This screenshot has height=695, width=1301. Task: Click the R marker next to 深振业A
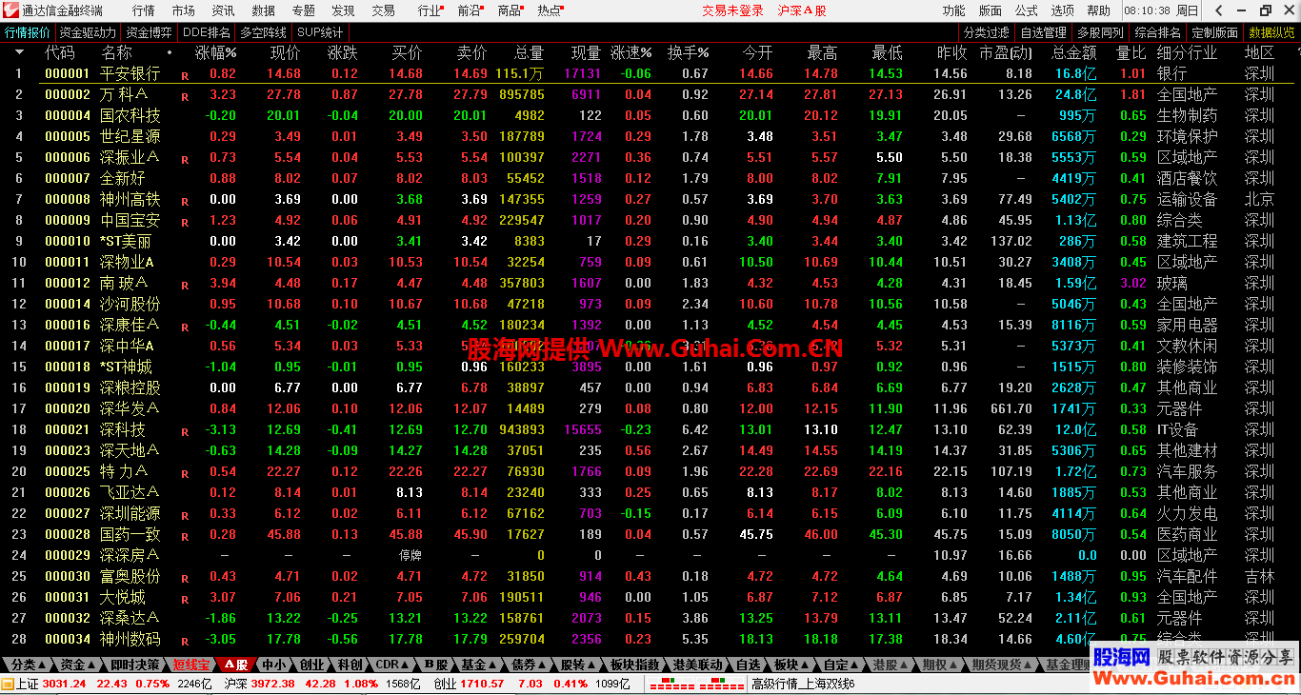click(185, 159)
